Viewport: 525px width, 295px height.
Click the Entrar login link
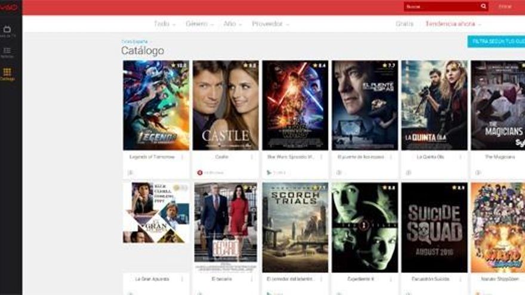coord(505,7)
